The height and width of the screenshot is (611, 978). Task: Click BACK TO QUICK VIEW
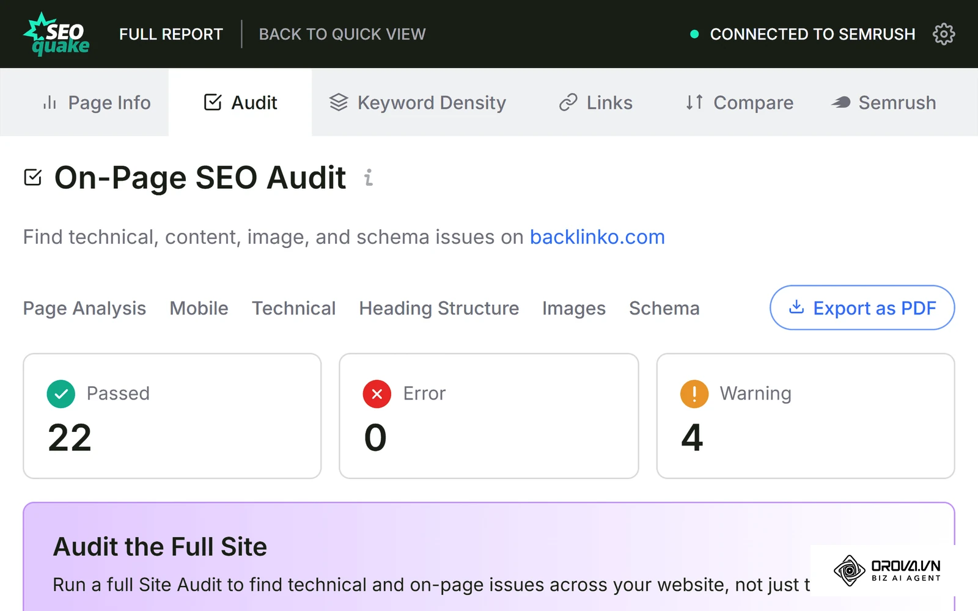click(342, 34)
